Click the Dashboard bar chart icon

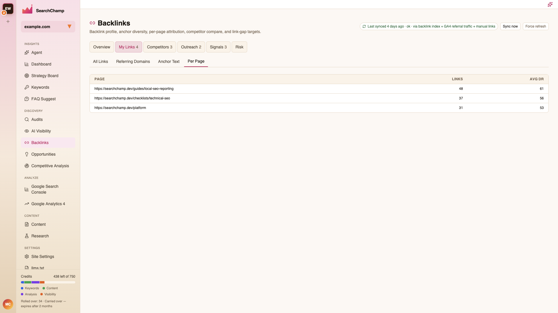pyautogui.click(x=27, y=64)
